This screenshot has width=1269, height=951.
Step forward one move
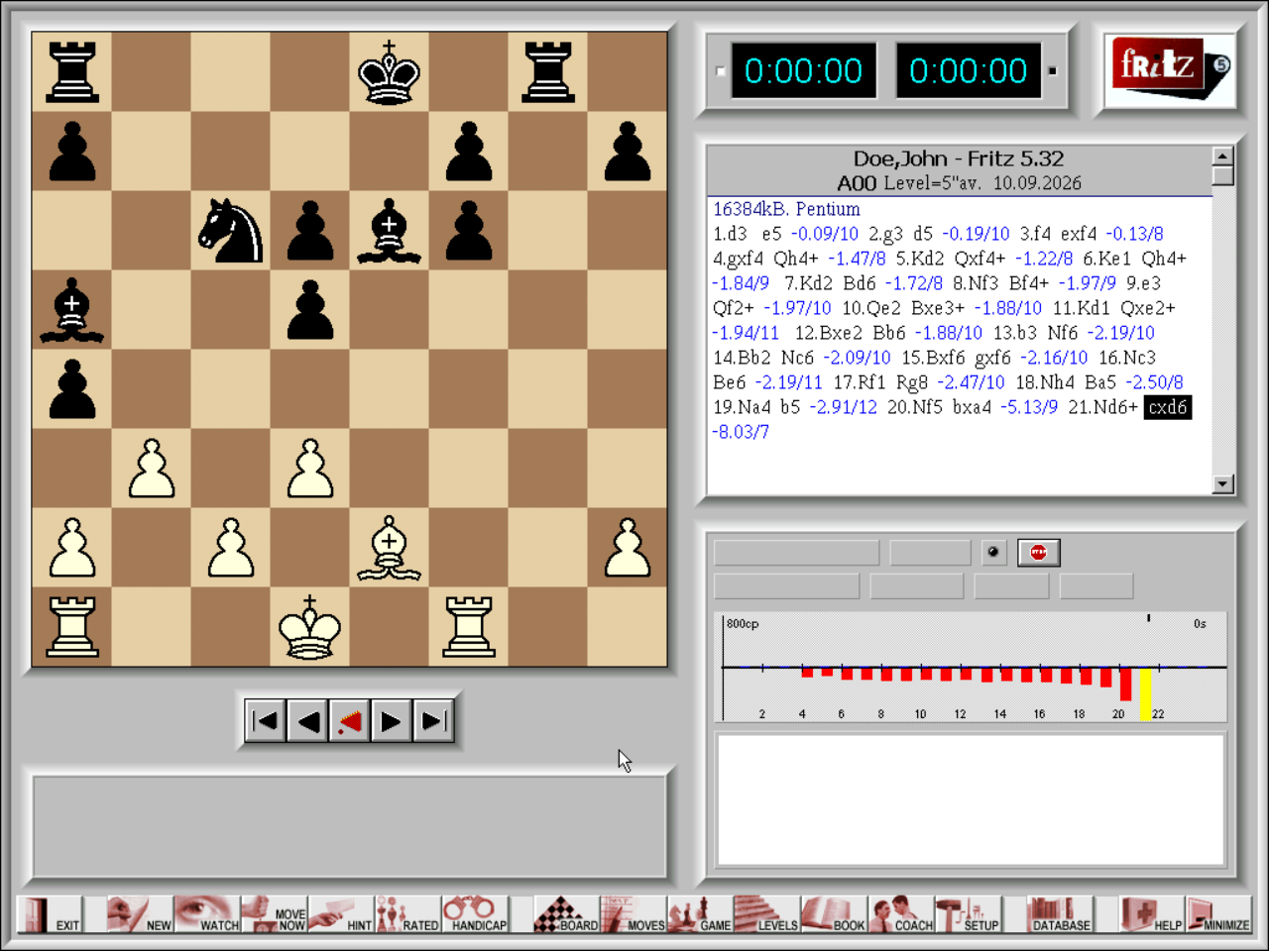click(391, 721)
